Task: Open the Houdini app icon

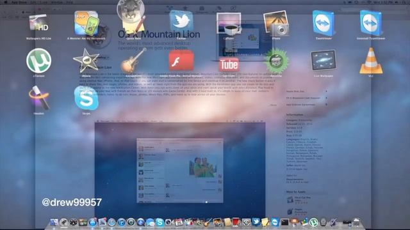Action: [38, 98]
